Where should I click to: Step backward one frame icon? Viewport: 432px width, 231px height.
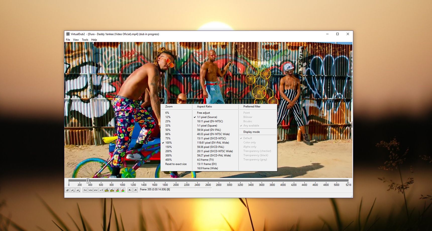90,190
